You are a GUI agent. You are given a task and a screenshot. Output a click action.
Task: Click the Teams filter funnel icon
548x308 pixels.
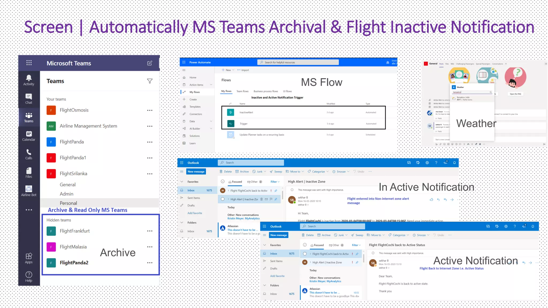[150, 81]
